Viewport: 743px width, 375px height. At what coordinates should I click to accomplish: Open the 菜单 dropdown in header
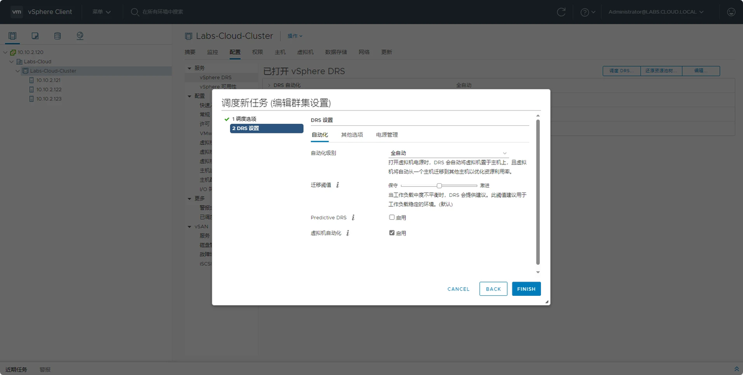click(x=102, y=12)
